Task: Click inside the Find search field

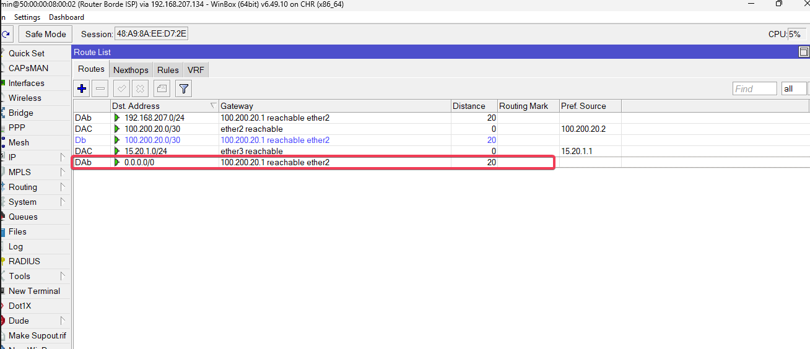Action: (x=754, y=89)
